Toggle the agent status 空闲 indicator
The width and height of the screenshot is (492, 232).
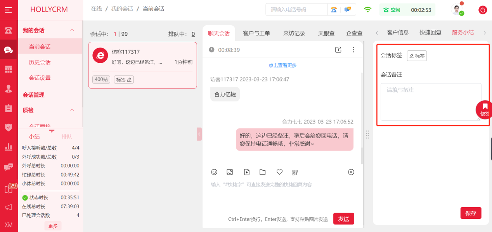click(392, 10)
